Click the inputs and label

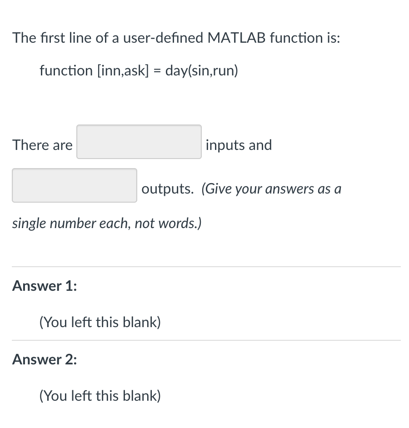point(239,145)
